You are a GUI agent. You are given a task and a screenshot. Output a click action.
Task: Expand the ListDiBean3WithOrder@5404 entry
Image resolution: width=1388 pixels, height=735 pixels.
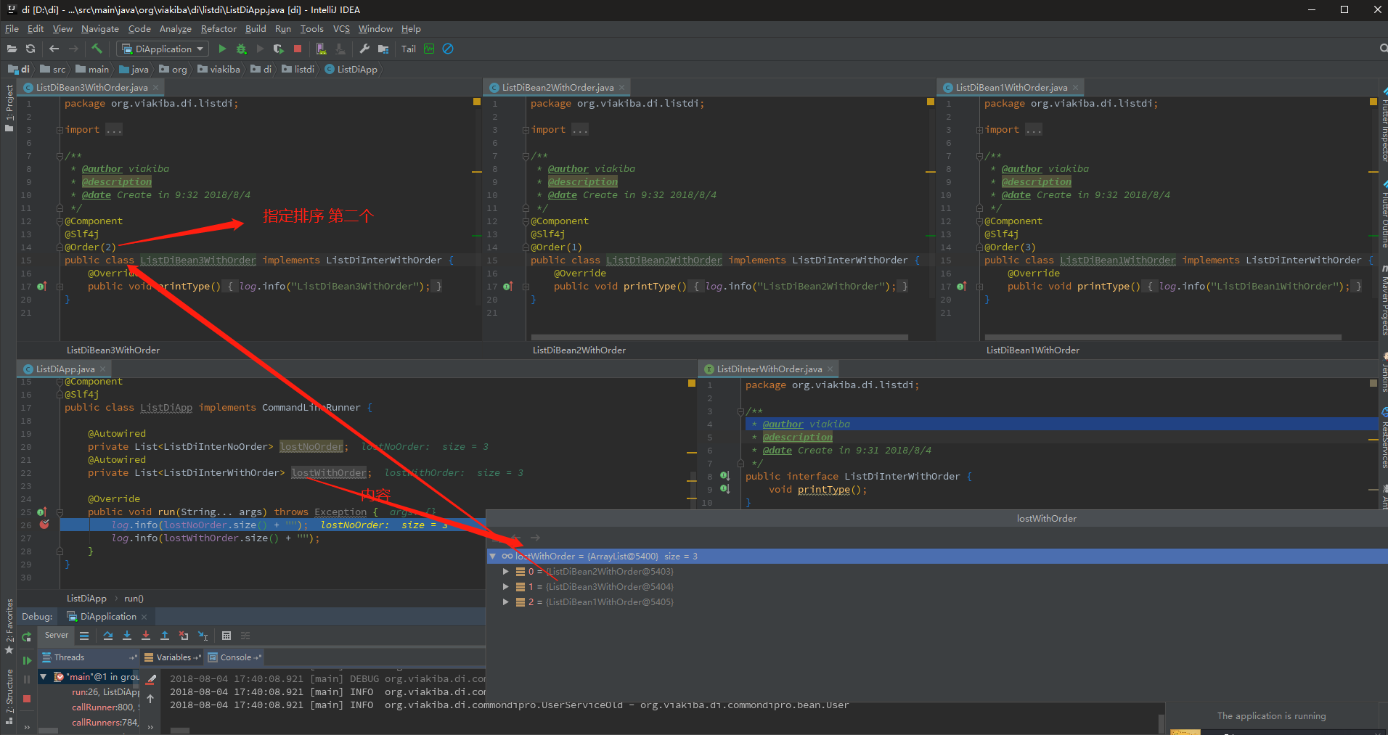[506, 586]
